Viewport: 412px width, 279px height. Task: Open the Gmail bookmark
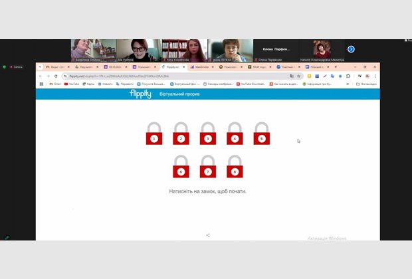tap(55, 84)
